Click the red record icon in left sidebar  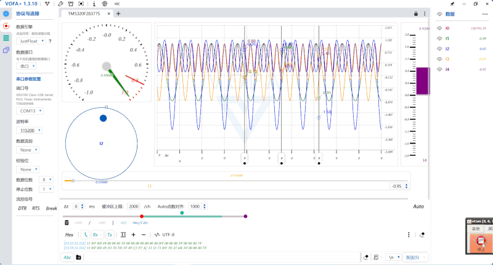pos(6,26)
